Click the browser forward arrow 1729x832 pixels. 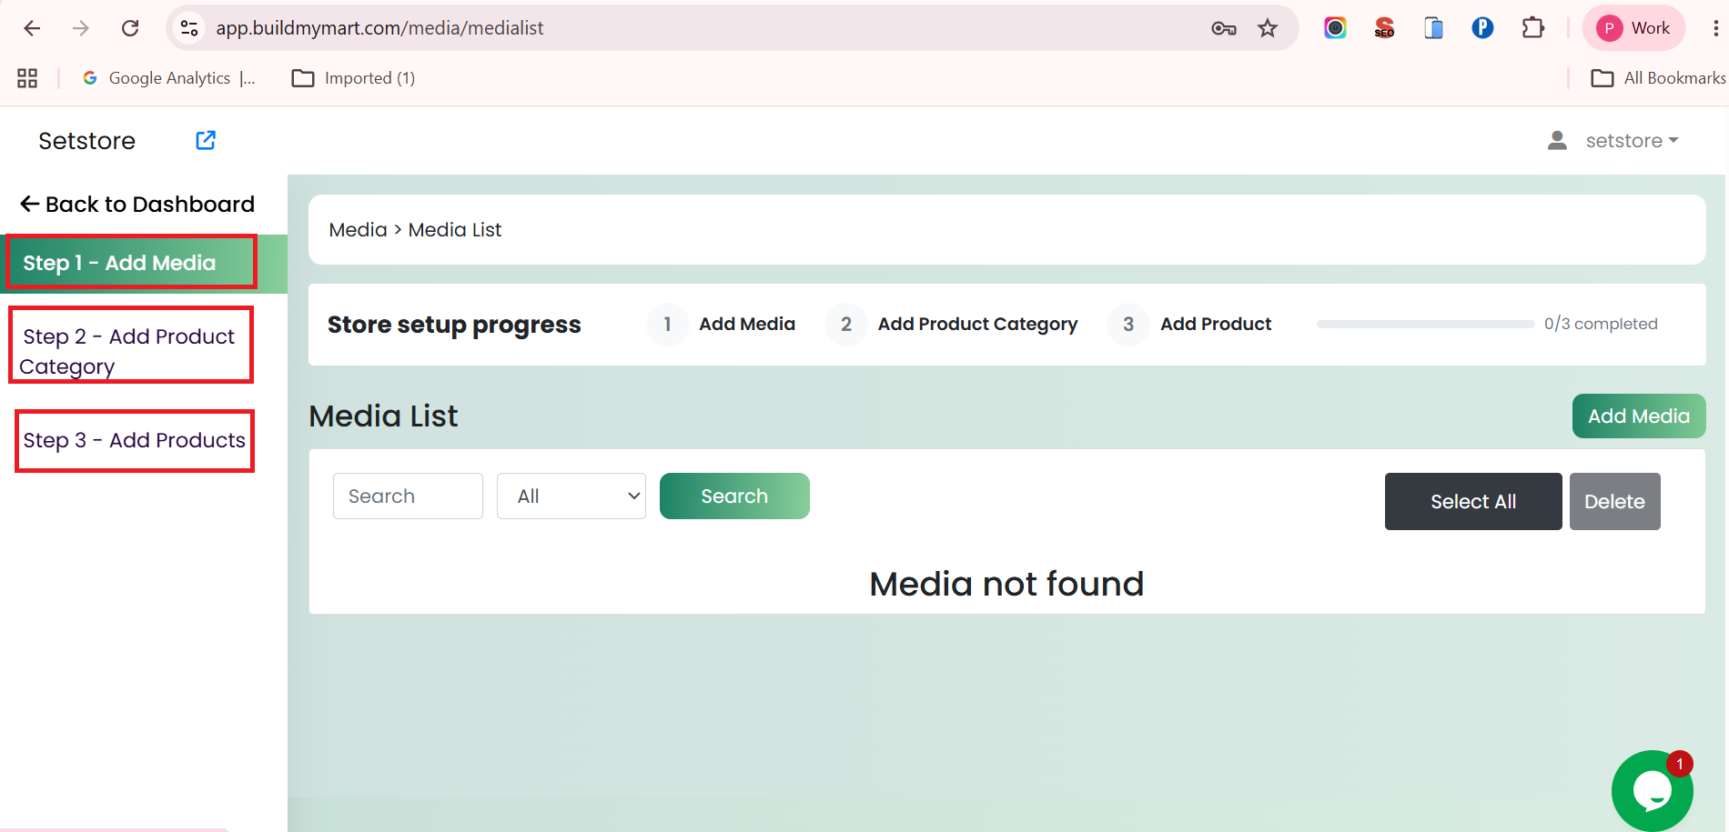(x=81, y=28)
